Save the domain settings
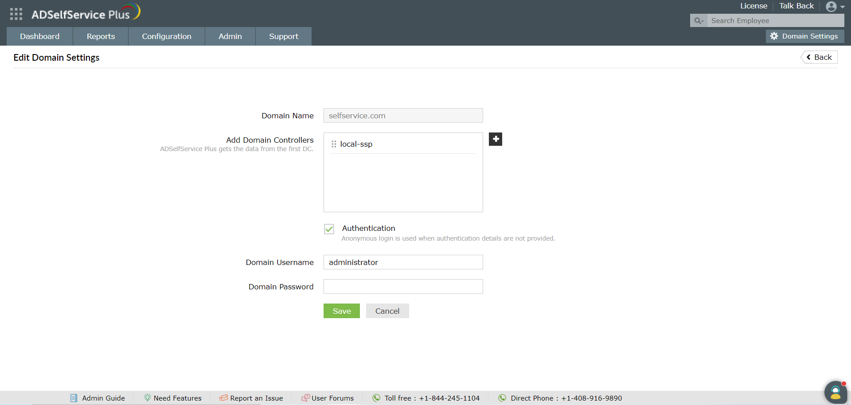851x405 pixels. [x=342, y=311]
